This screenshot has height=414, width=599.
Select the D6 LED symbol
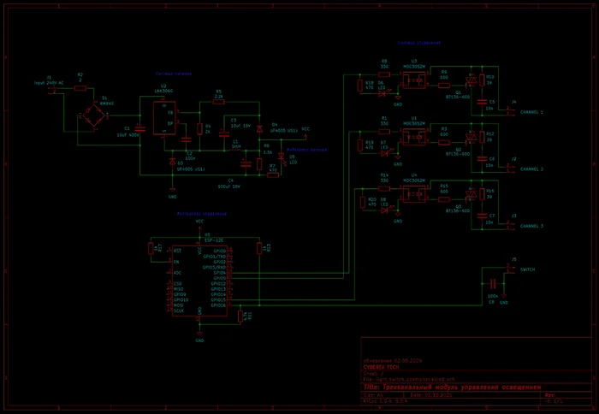[383, 93]
